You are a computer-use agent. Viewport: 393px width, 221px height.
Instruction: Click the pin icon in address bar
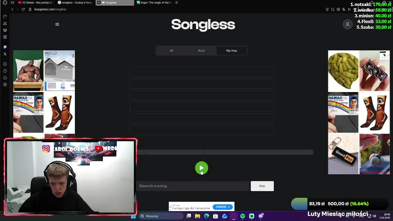[x=327, y=9]
